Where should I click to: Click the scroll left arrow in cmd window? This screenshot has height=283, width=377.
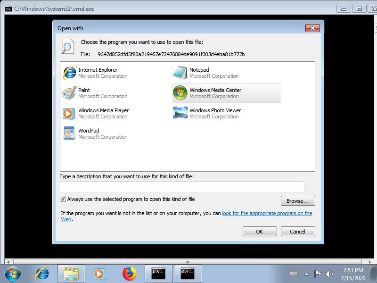(8, 262)
